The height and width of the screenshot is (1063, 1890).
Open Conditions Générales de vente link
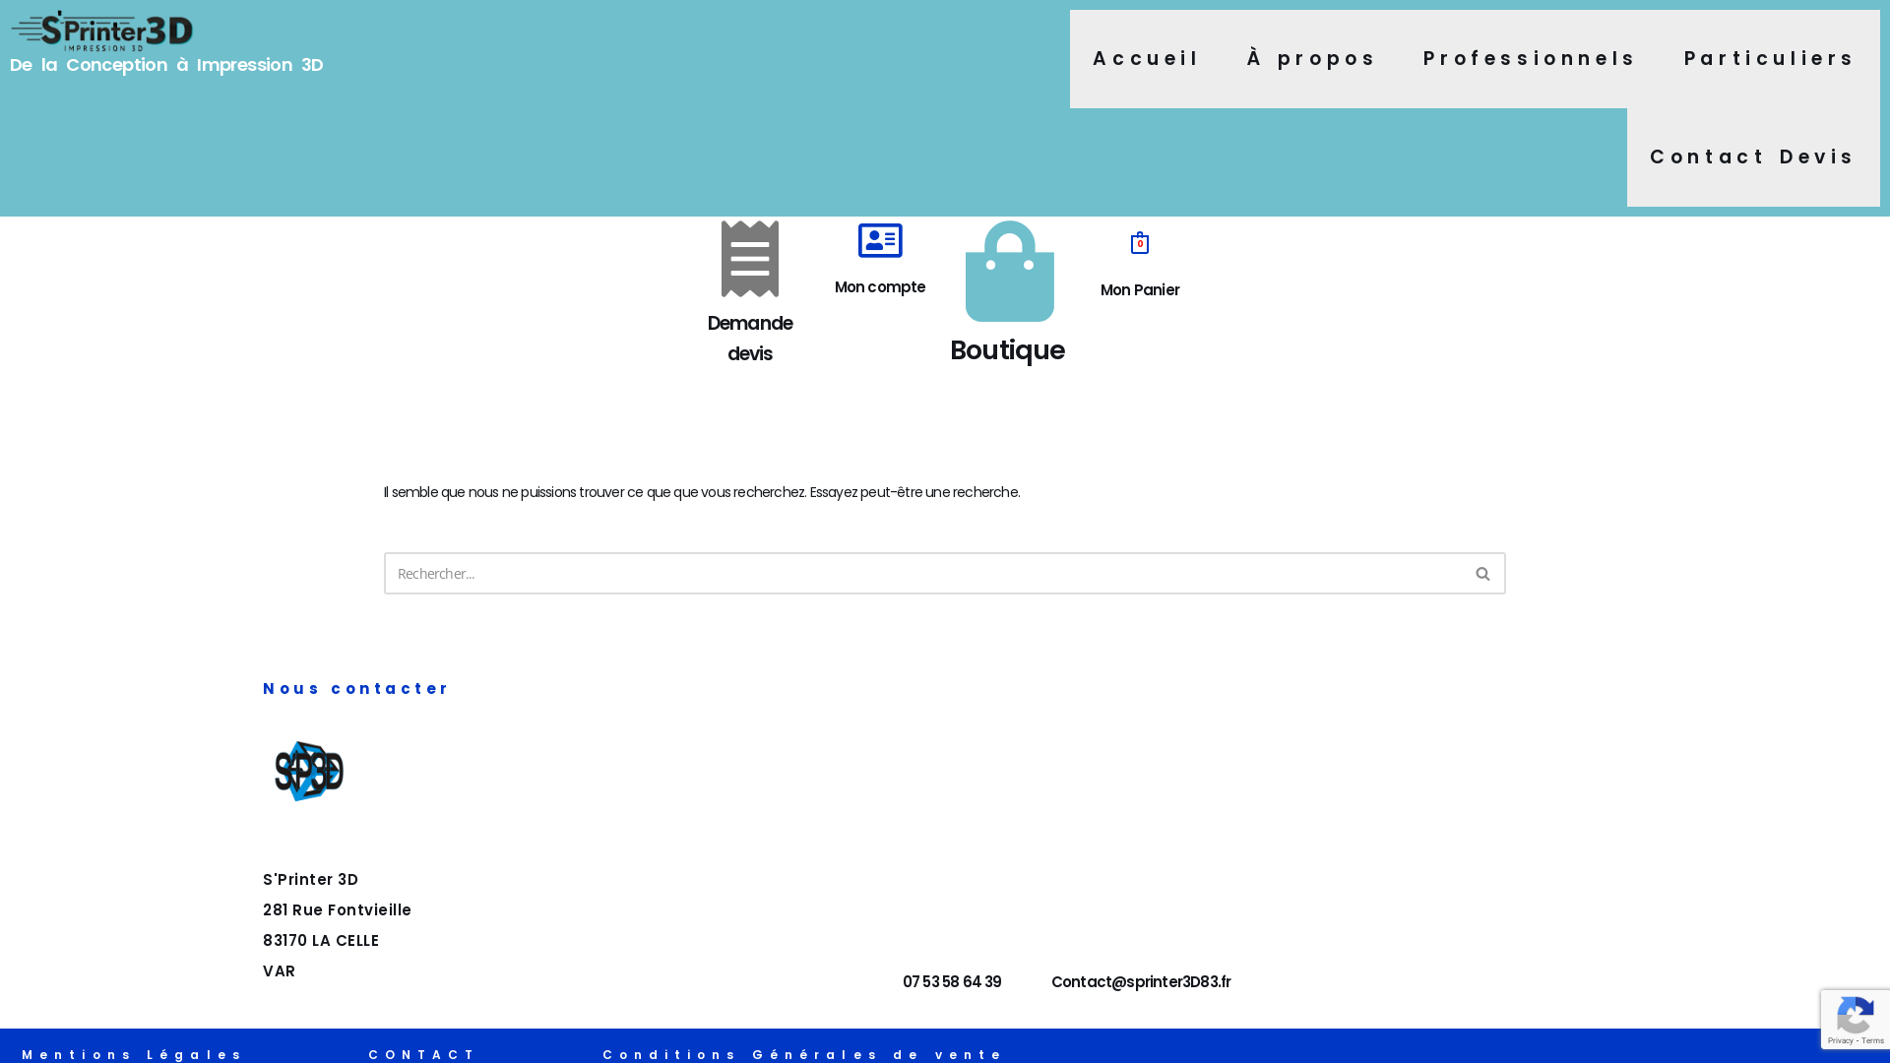click(x=802, y=1054)
